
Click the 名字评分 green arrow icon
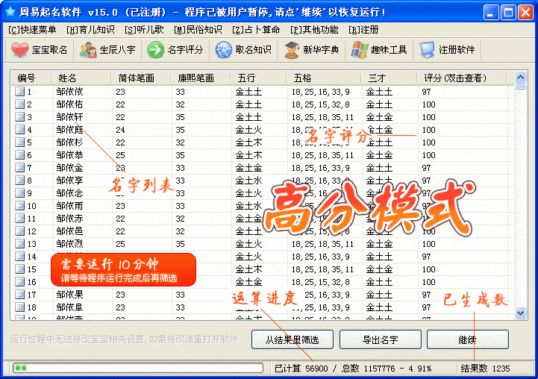pos(155,50)
